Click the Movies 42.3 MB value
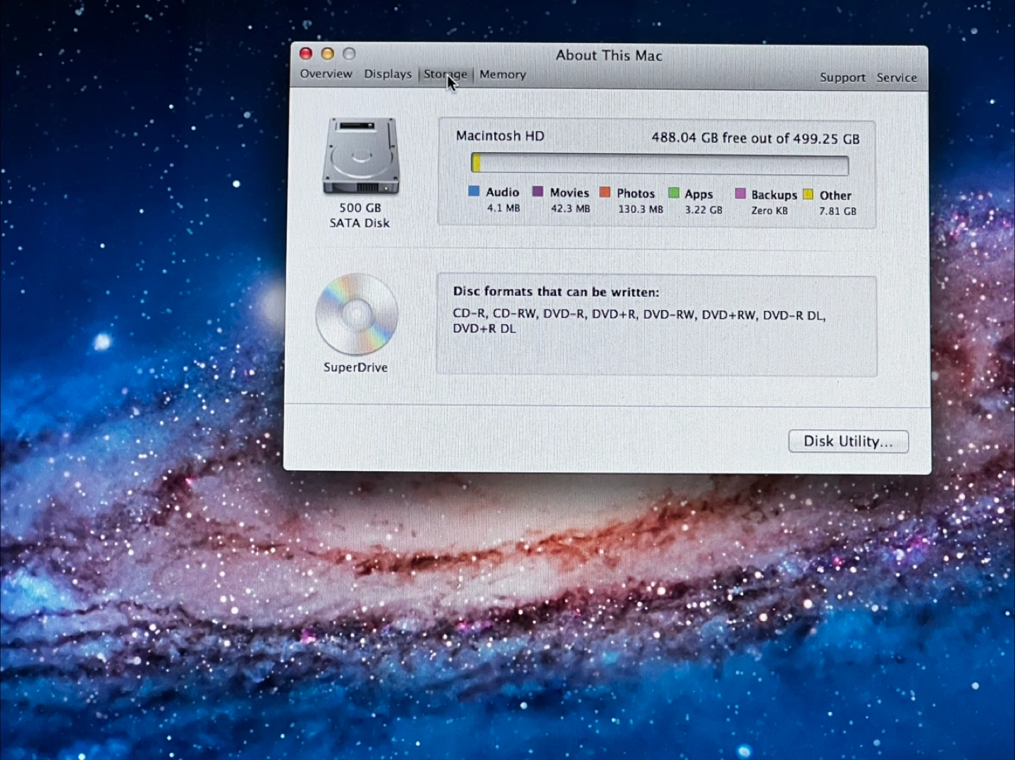This screenshot has width=1015, height=760. click(570, 209)
